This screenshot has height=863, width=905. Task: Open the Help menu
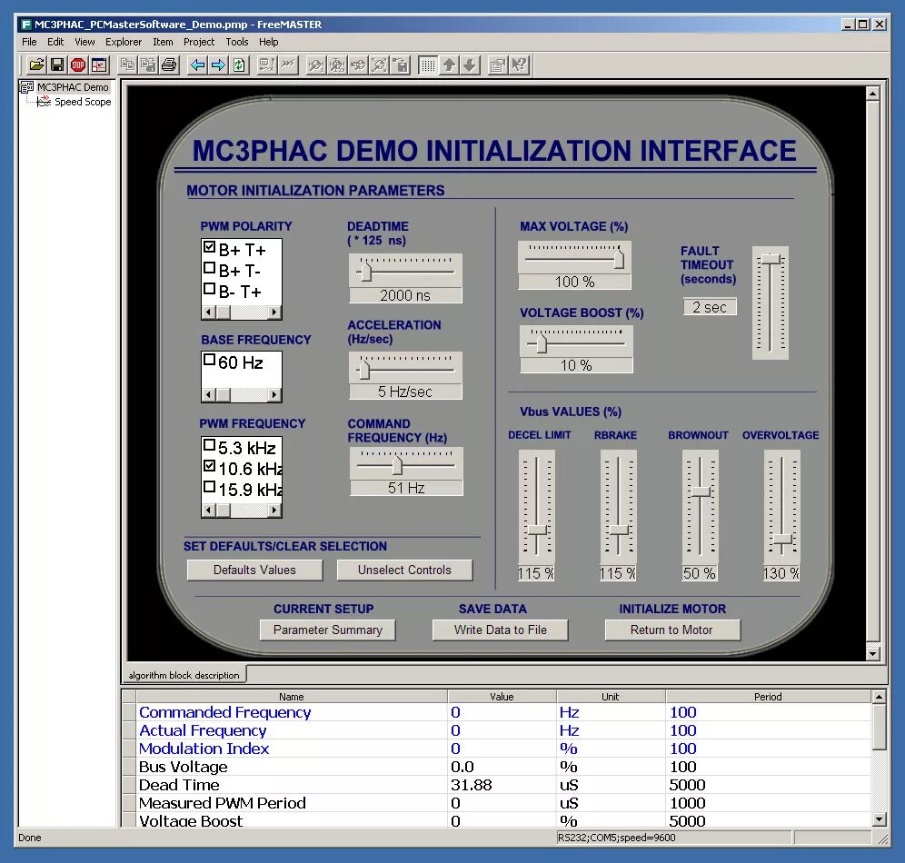[x=268, y=42]
